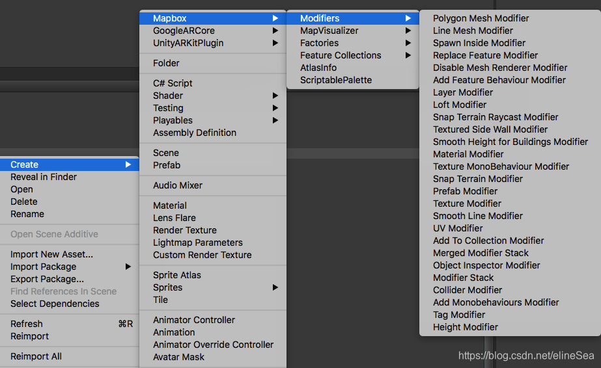The height and width of the screenshot is (368, 601).
Task: Expand the MapVisualizer submenu
Action: [x=353, y=31]
